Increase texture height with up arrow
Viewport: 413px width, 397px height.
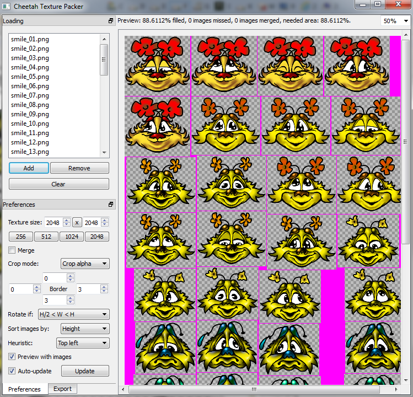pos(105,220)
